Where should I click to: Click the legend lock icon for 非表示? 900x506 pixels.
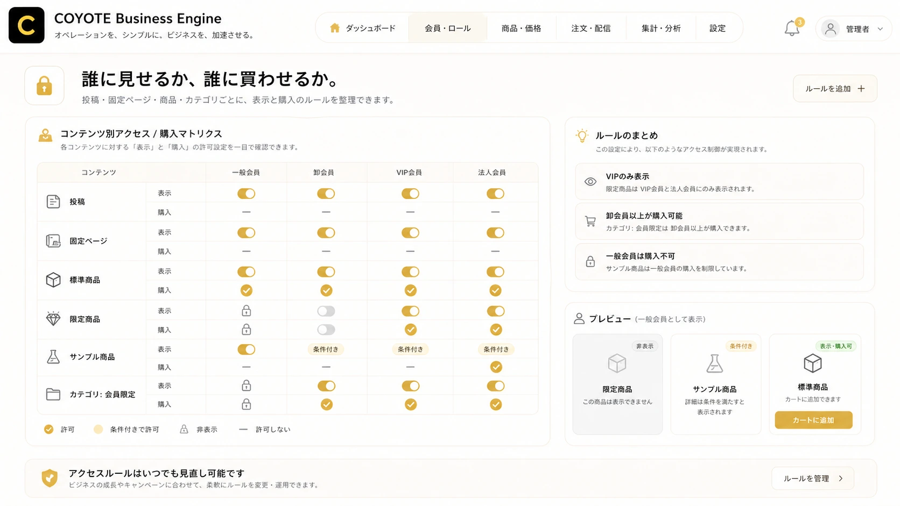[184, 429]
